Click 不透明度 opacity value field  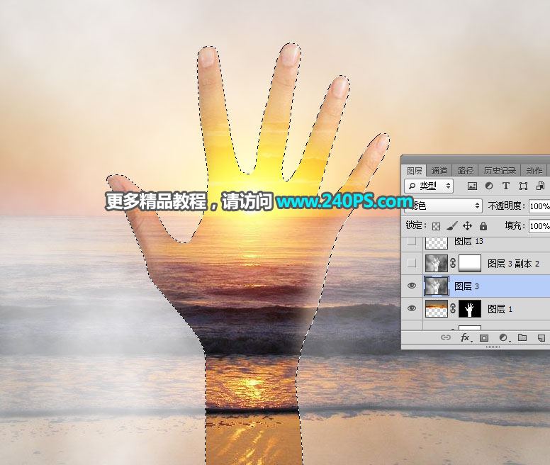tap(539, 206)
